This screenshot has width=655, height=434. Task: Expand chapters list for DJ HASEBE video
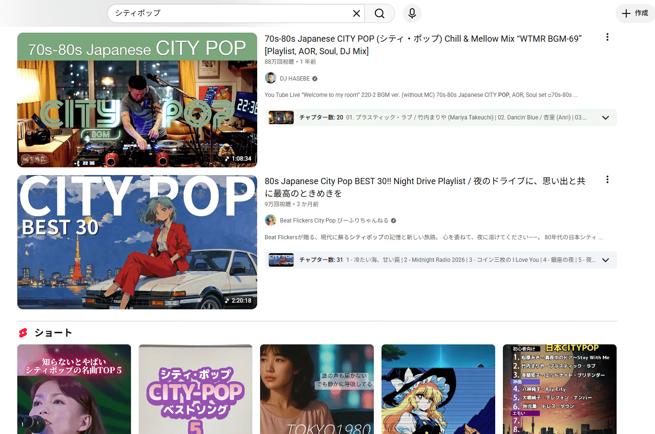tap(606, 117)
